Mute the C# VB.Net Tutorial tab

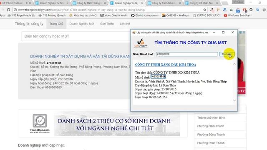[27, 3]
